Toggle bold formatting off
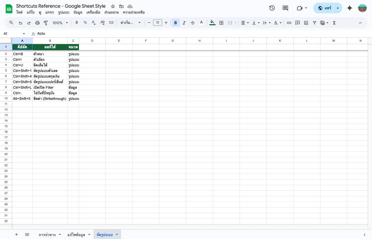This screenshot has width=372, height=239. click(x=176, y=23)
